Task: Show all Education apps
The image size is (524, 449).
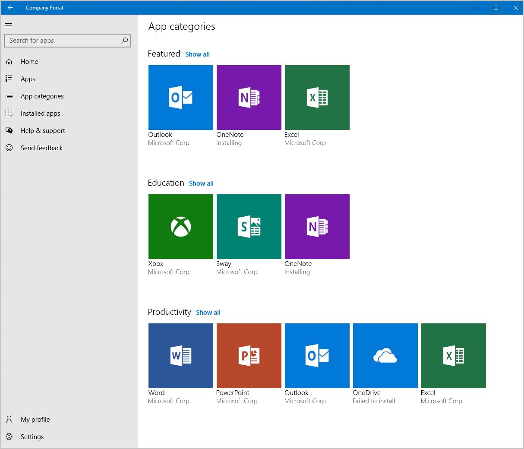Action: click(x=201, y=183)
